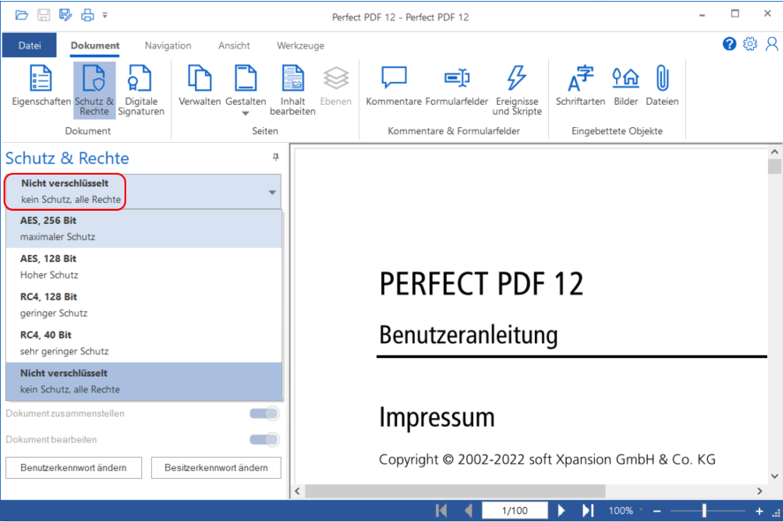Image resolution: width=783 pixels, height=522 pixels.
Task: Turn off the Dokument bearbeiten toggle
Action: (x=263, y=439)
